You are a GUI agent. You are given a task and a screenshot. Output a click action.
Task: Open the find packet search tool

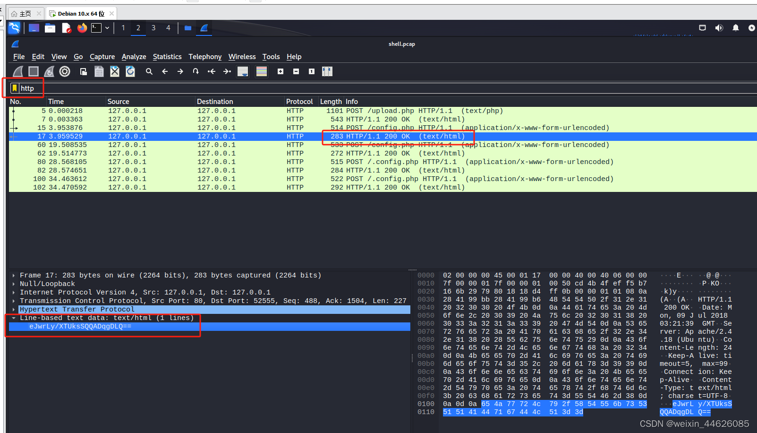pyautogui.click(x=149, y=71)
